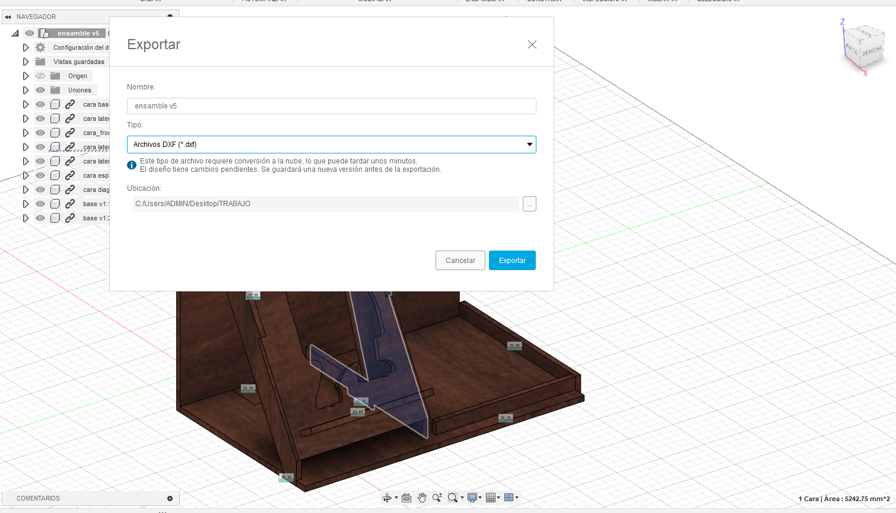The height and width of the screenshot is (513, 896).
Task: Click the gear icon beside Configuración del documento
Action: tap(40, 47)
